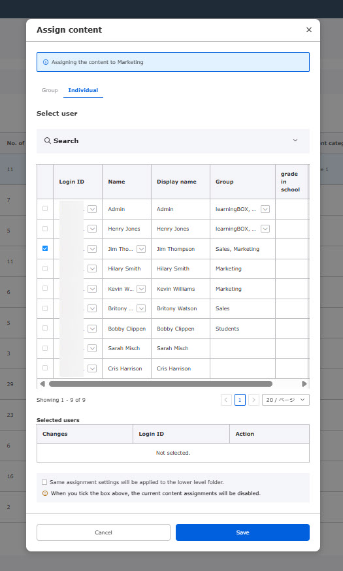This screenshot has height=571, width=343.
Task: Select the Individual tab
Action: (83, 90)
